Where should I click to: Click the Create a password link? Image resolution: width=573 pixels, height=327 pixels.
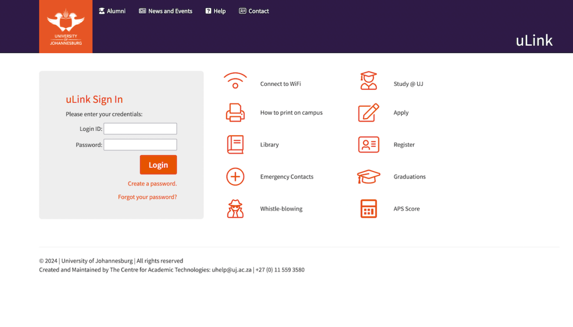(152, 183)
